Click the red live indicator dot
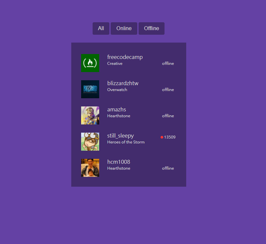This screenshot has width=266, height=244. [x=162, y=137]
